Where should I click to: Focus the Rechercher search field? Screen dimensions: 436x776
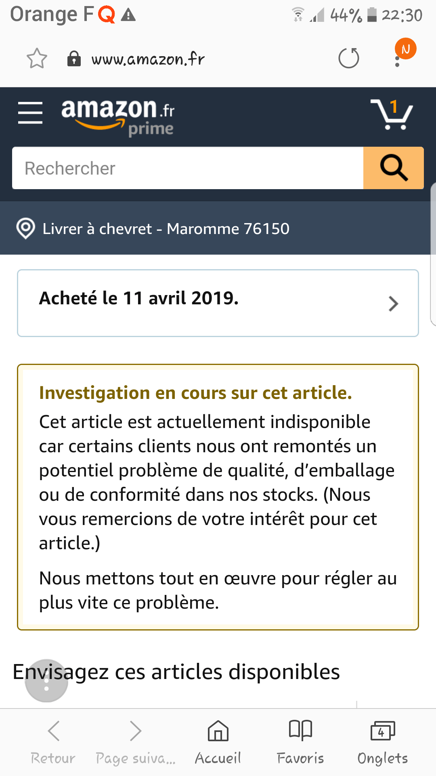pos(188,168)
